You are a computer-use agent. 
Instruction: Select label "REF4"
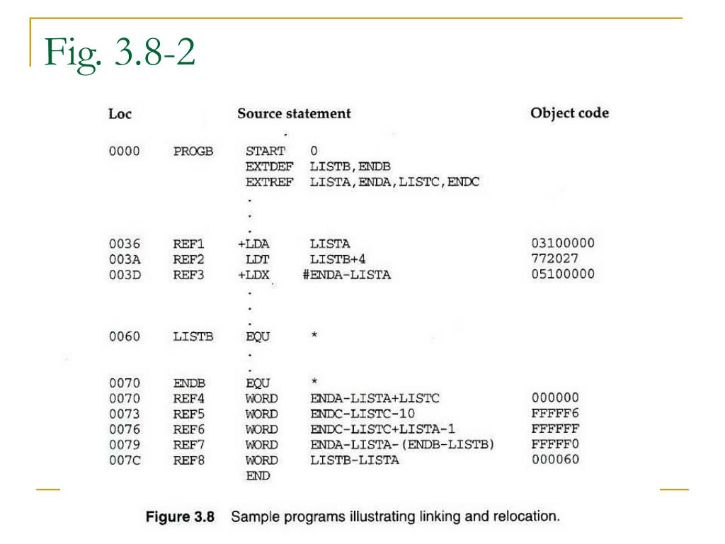pyautogui.click(x=188, y=398)
